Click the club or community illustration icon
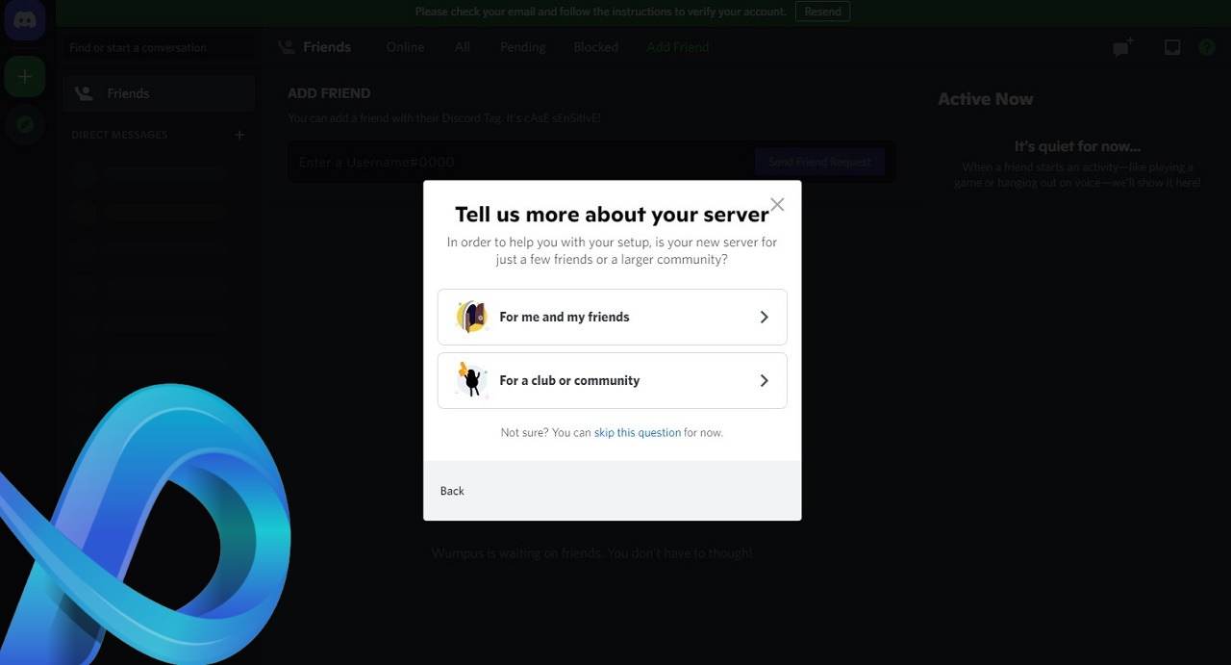This screenshot has width=1231, height=665. pos(471,380)
